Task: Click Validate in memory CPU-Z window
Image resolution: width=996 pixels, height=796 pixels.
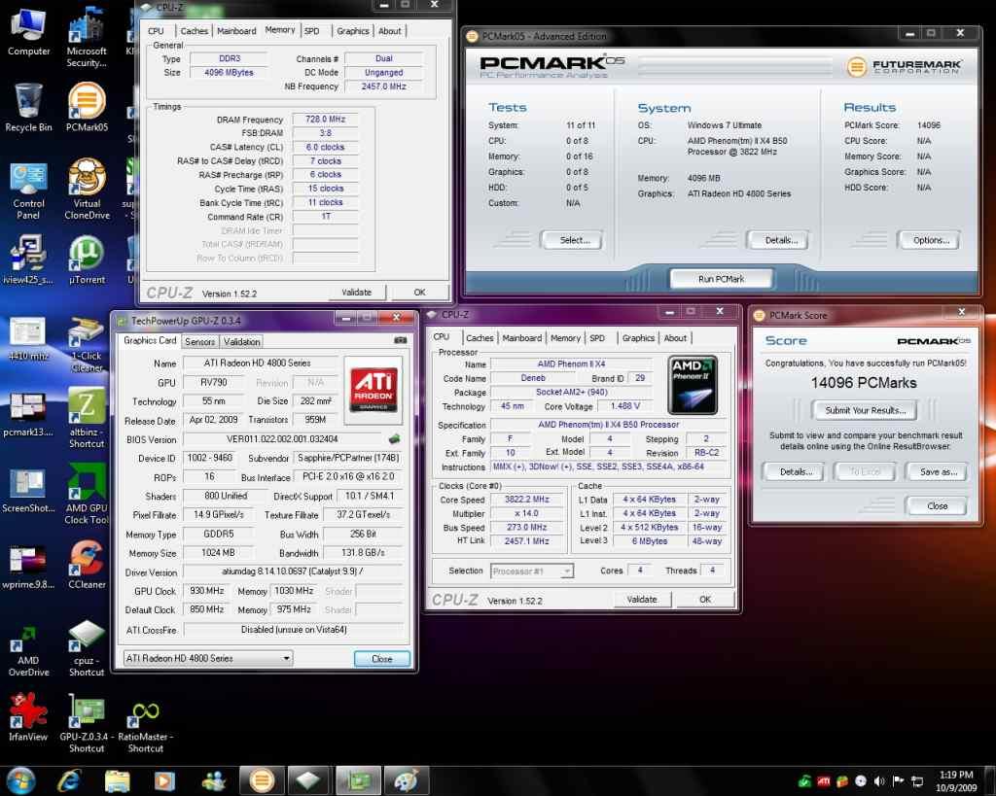Action: pyautogui.click(x=356, y=292)
